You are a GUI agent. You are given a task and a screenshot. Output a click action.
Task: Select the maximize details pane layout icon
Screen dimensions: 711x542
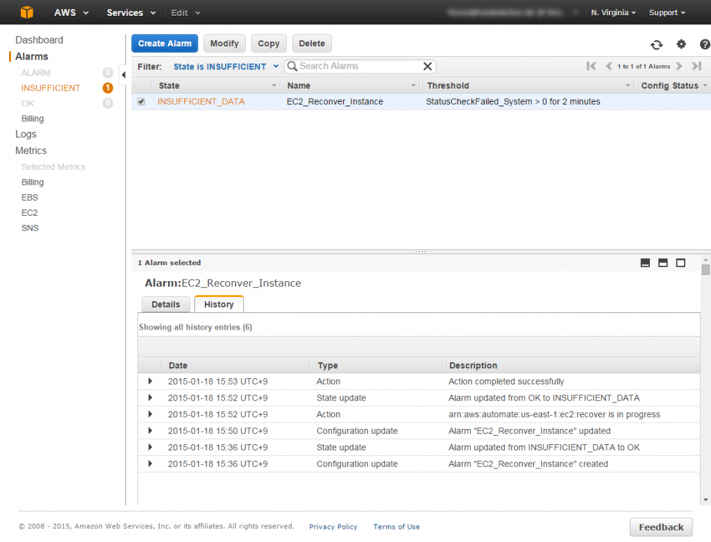coord(680,262)
